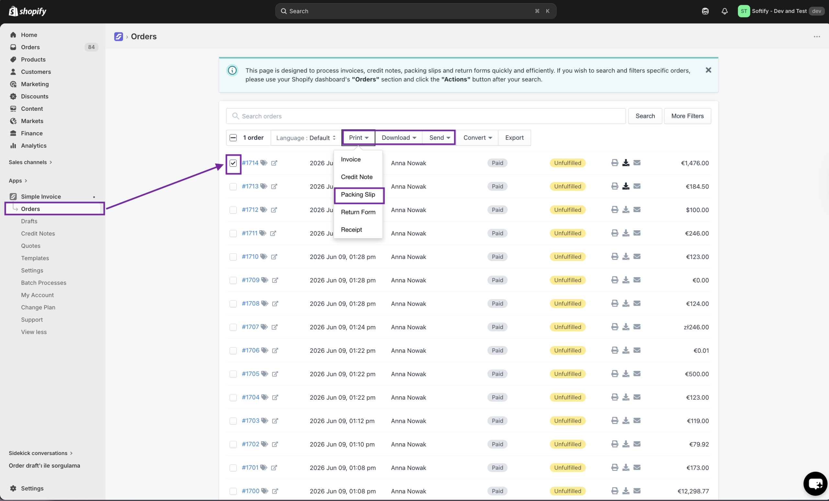This screenshot has height=501, width=829.
Task: Open the Convert dropdown
Action: click(477, 138)
